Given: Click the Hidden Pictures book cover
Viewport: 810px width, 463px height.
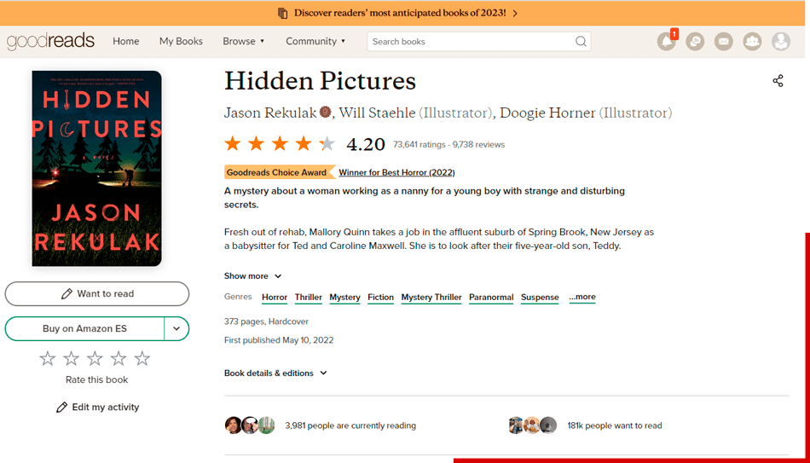Looking at the screenshot, I should click(97, 169).
